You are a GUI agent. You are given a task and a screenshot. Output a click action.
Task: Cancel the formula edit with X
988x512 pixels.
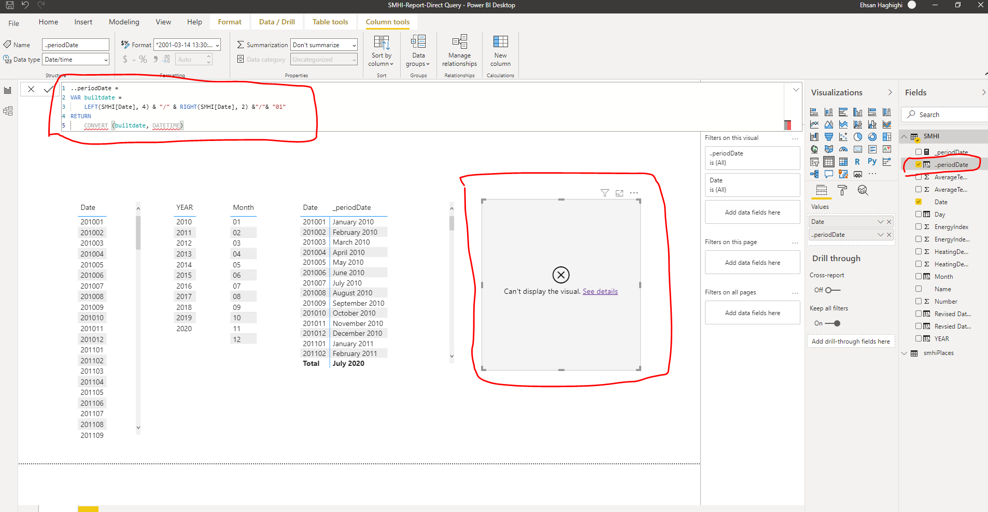[31, 89]
